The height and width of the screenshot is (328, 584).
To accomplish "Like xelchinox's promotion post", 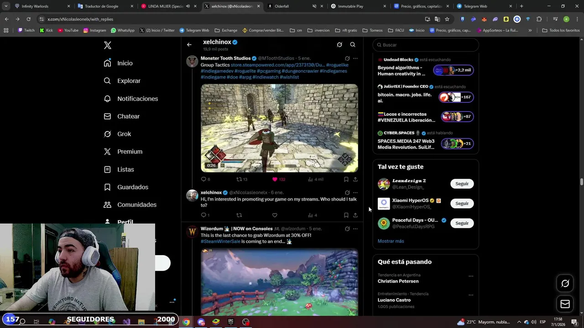I will pos(275,215).
